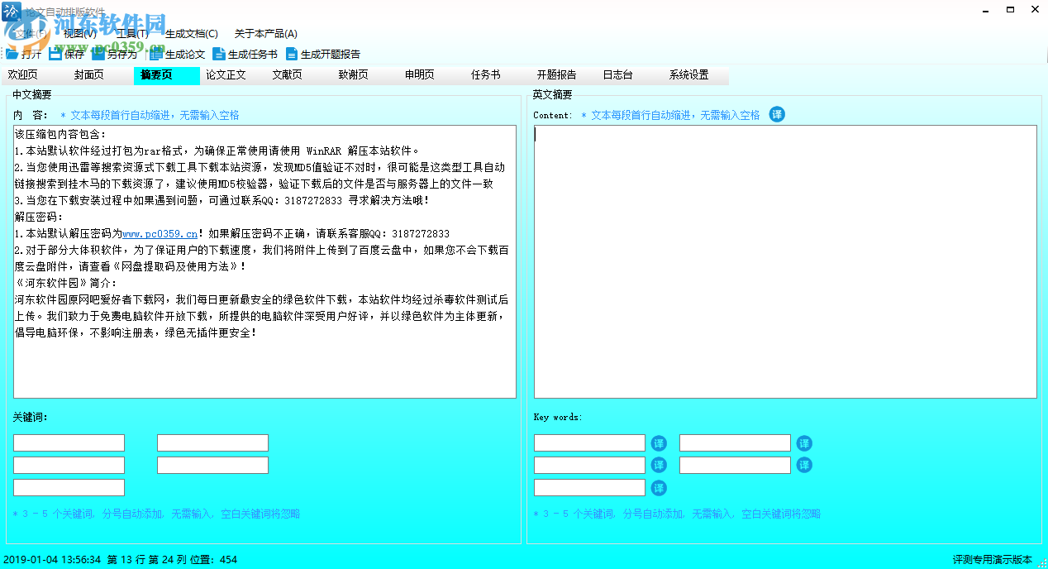
Task: Switch to the 论文正文 tab
Action: coord(233,75)
